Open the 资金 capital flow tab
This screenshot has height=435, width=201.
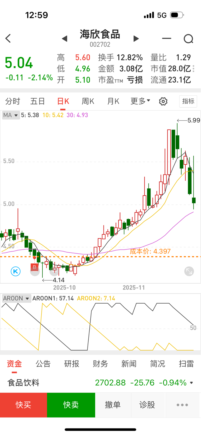pos(14,364)
